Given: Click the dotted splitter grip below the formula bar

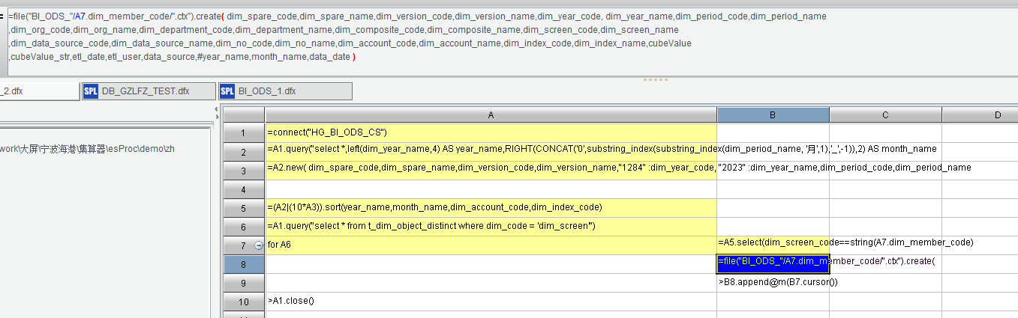Looking at the screenshot, I should [655, 79].
